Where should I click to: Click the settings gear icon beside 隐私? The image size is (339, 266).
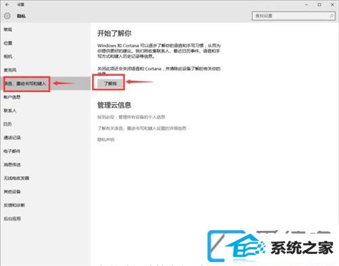tap(7, 16)
